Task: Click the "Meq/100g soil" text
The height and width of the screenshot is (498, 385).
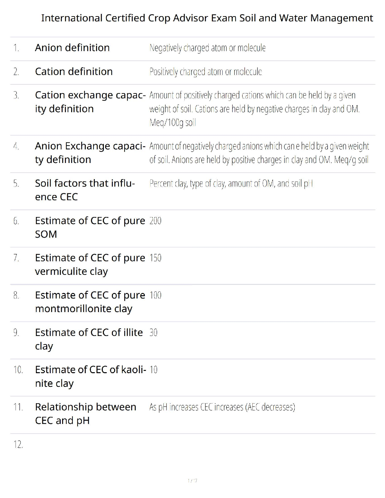Action: pyautogui.click(x=173, y=123)
